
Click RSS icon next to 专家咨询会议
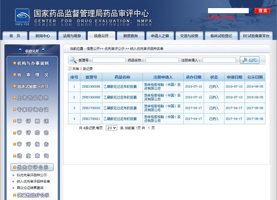click(x=15, y=109)
